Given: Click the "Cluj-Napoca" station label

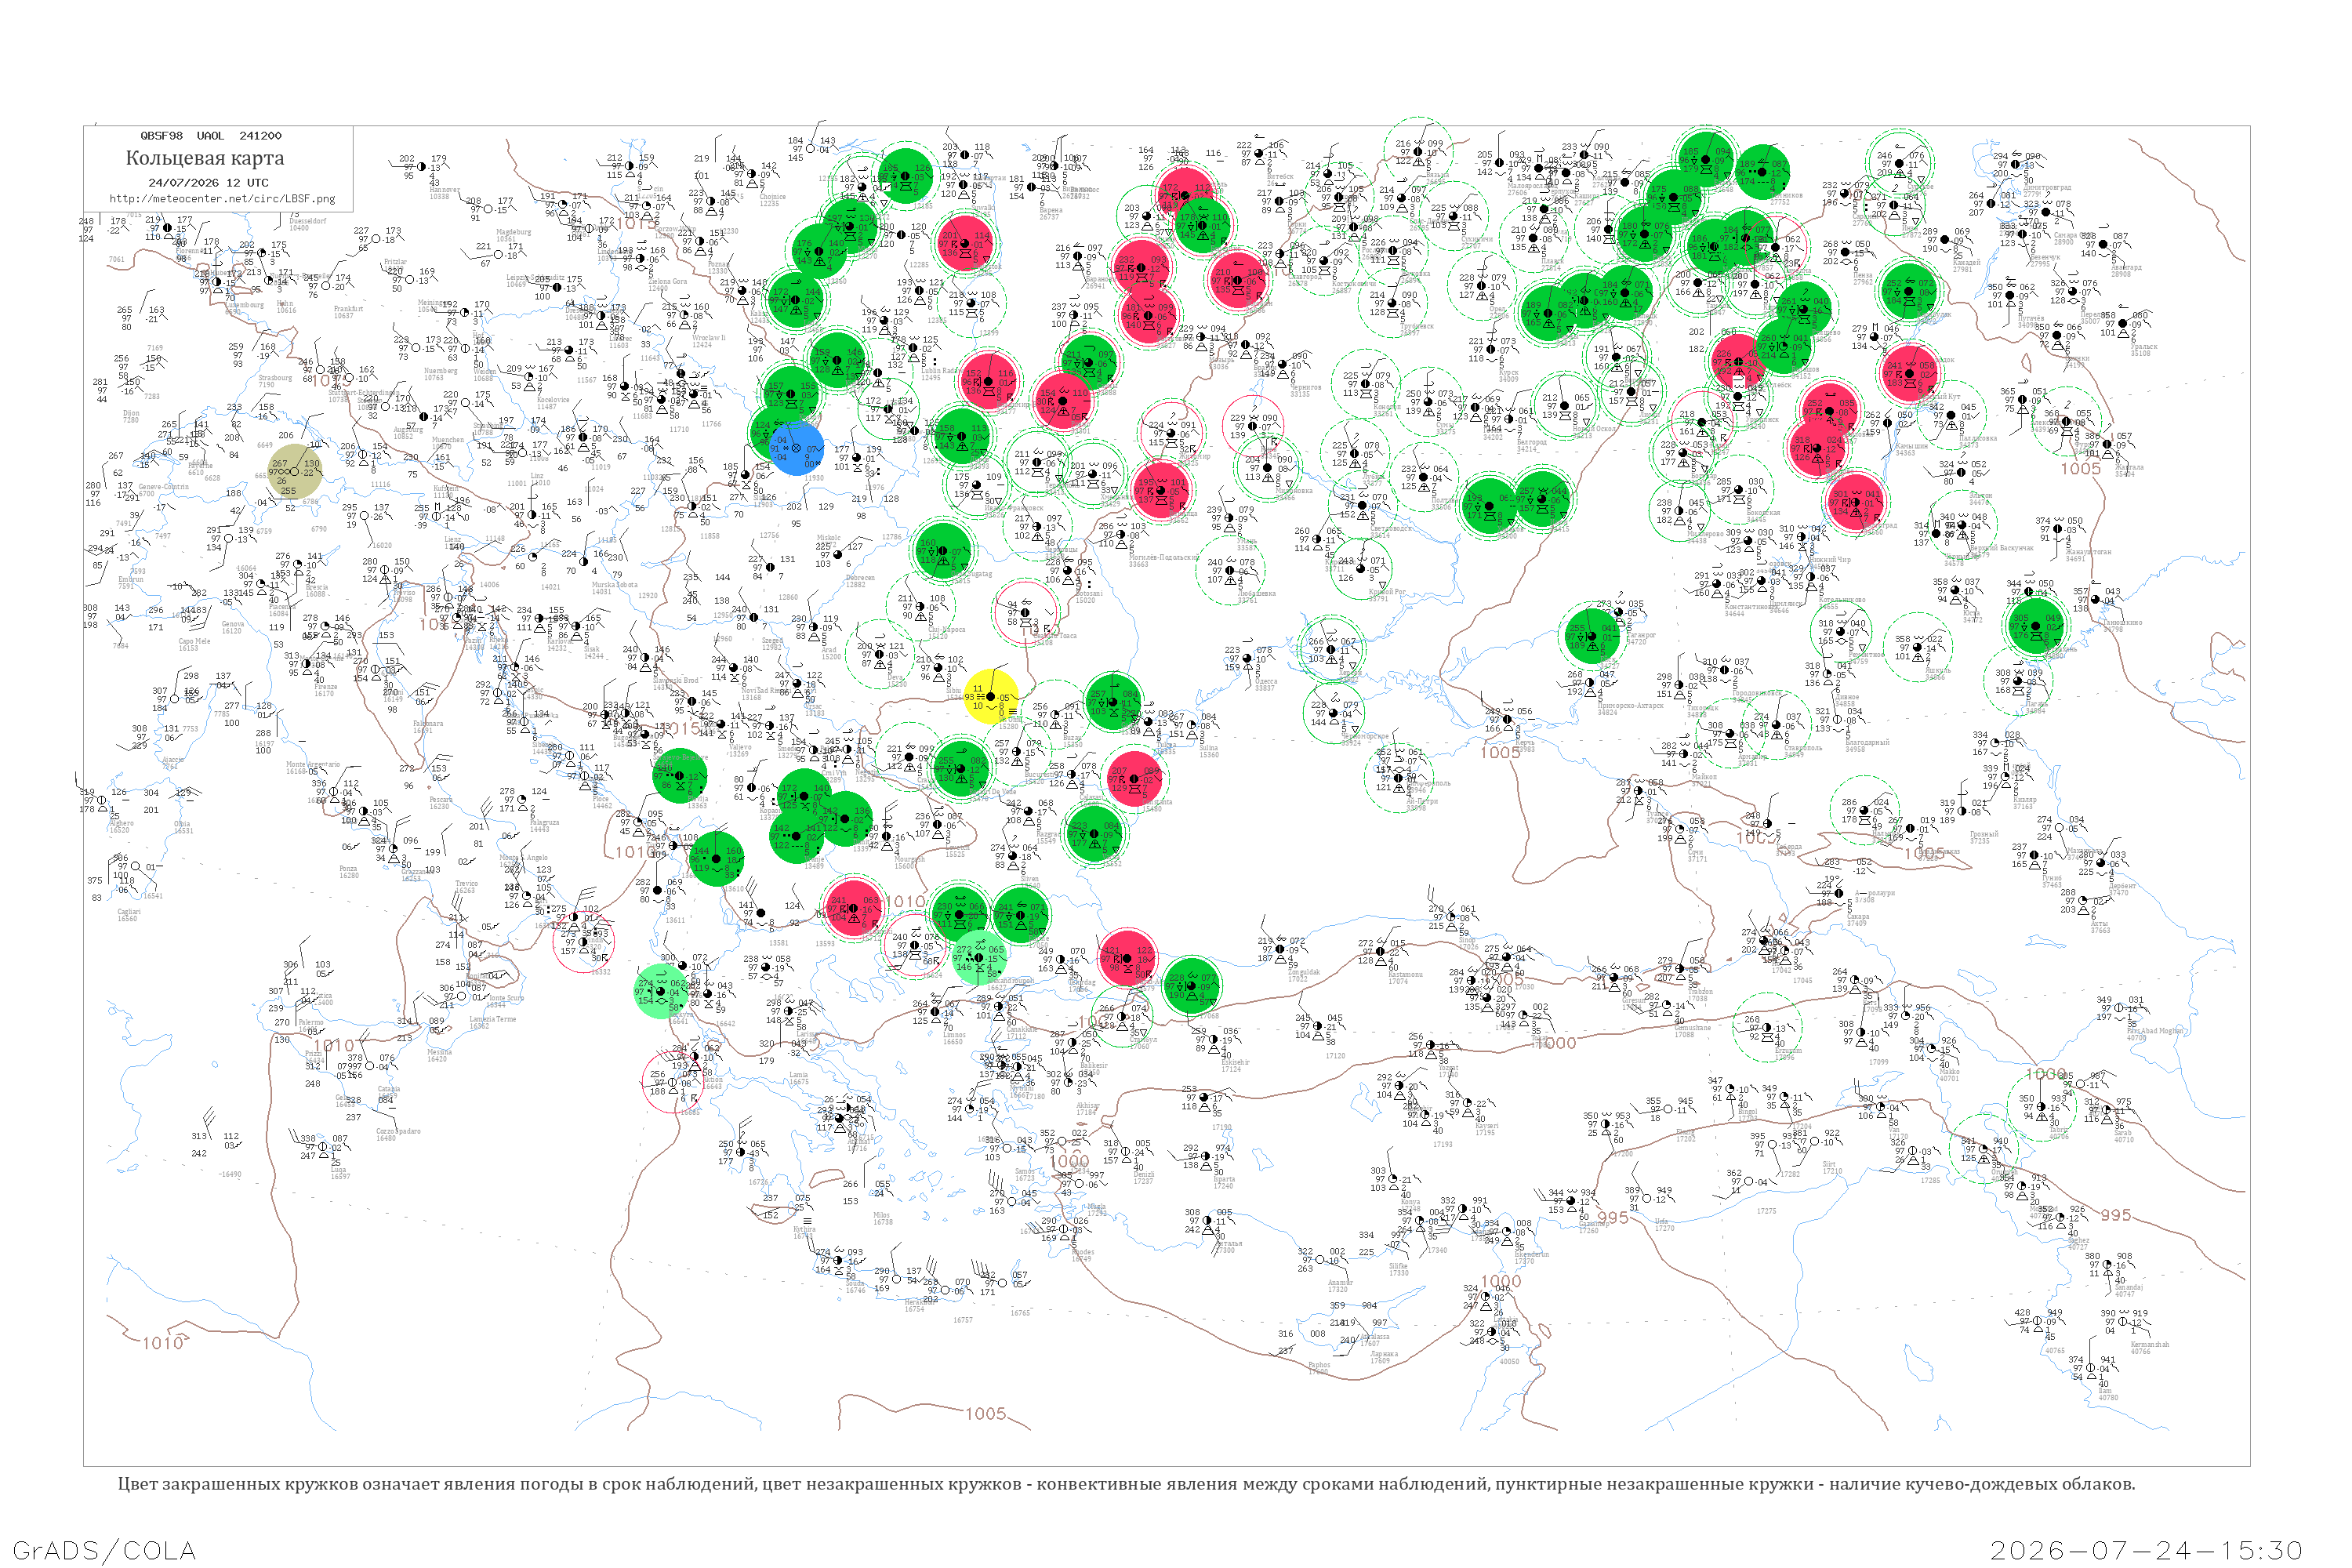Looking at the screenshot, I should point(946,629).
